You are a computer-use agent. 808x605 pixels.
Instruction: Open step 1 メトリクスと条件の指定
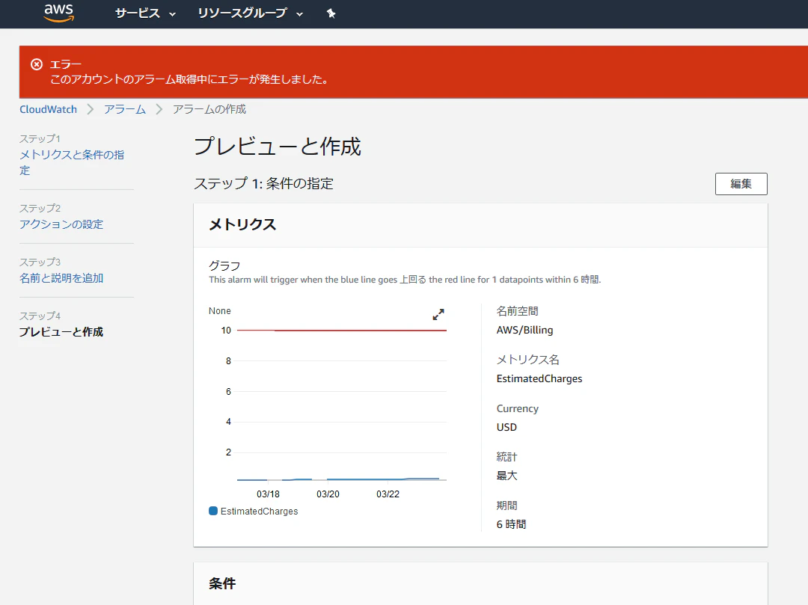click(72, 162)
